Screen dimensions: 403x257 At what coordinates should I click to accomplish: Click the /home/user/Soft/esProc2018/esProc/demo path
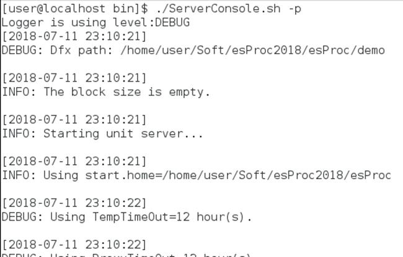[252, 50]
